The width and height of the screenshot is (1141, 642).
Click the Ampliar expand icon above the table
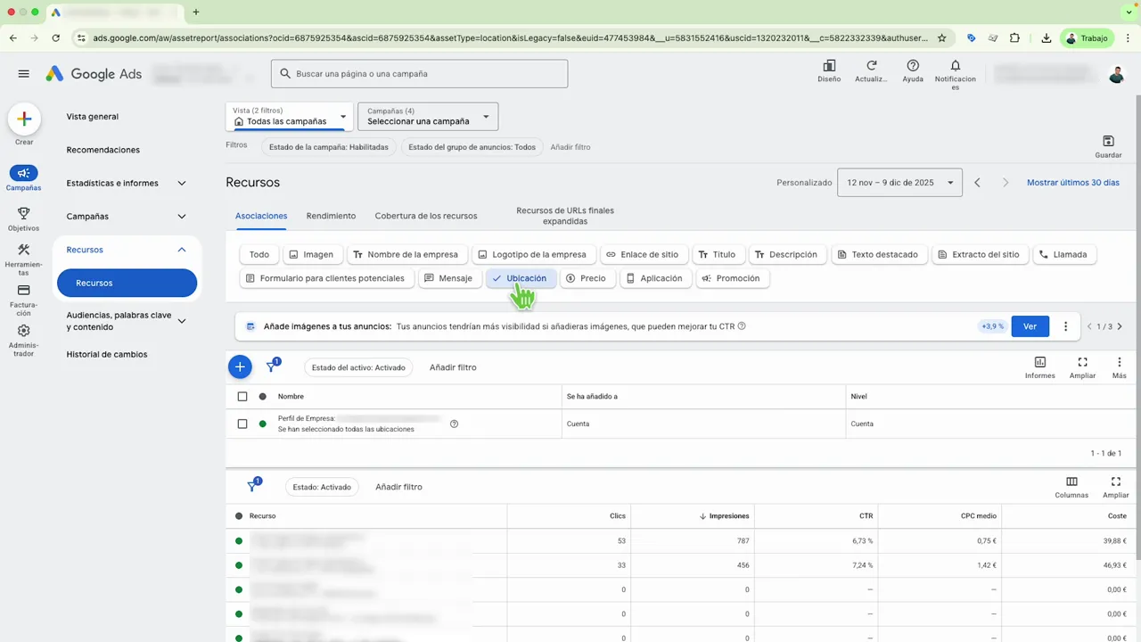[x=1082, y=362]
